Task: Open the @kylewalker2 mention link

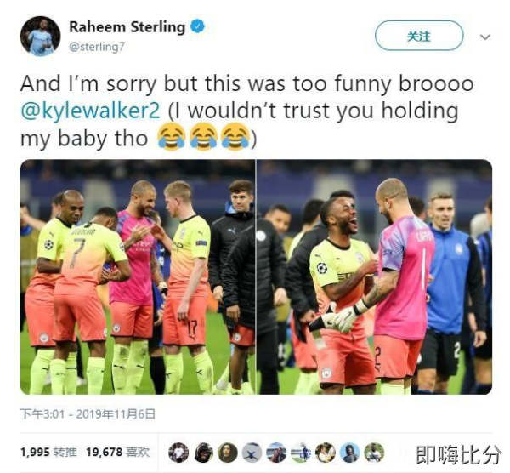Action: click(x=90, y=111)
